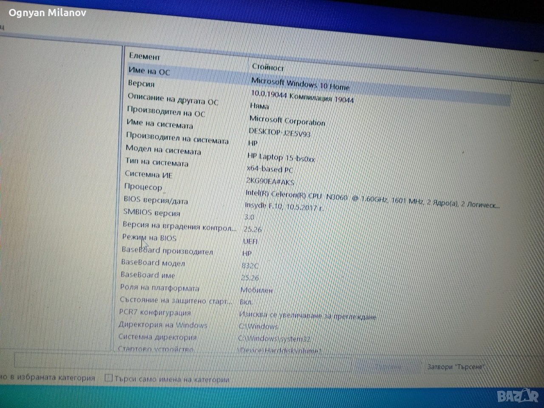Select the 'BaseBoard производител' row
The image size is (544, 408).
[x=167, y=251]
